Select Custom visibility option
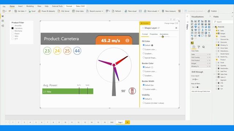 pos(144,103)
